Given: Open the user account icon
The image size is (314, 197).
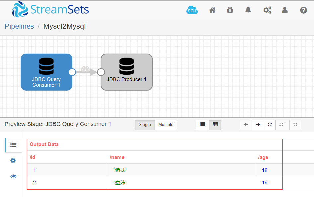Looking at the screenshot, I should point(285,10).
